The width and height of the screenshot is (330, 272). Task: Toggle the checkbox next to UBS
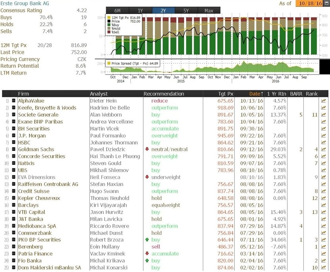coord(14,170)
